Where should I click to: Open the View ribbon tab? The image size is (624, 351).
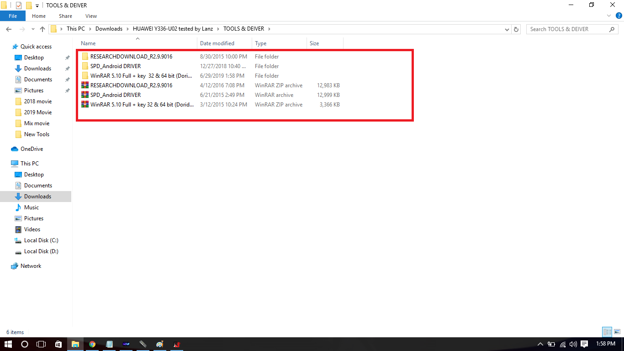pyautogui.click(x=91, y=16)
